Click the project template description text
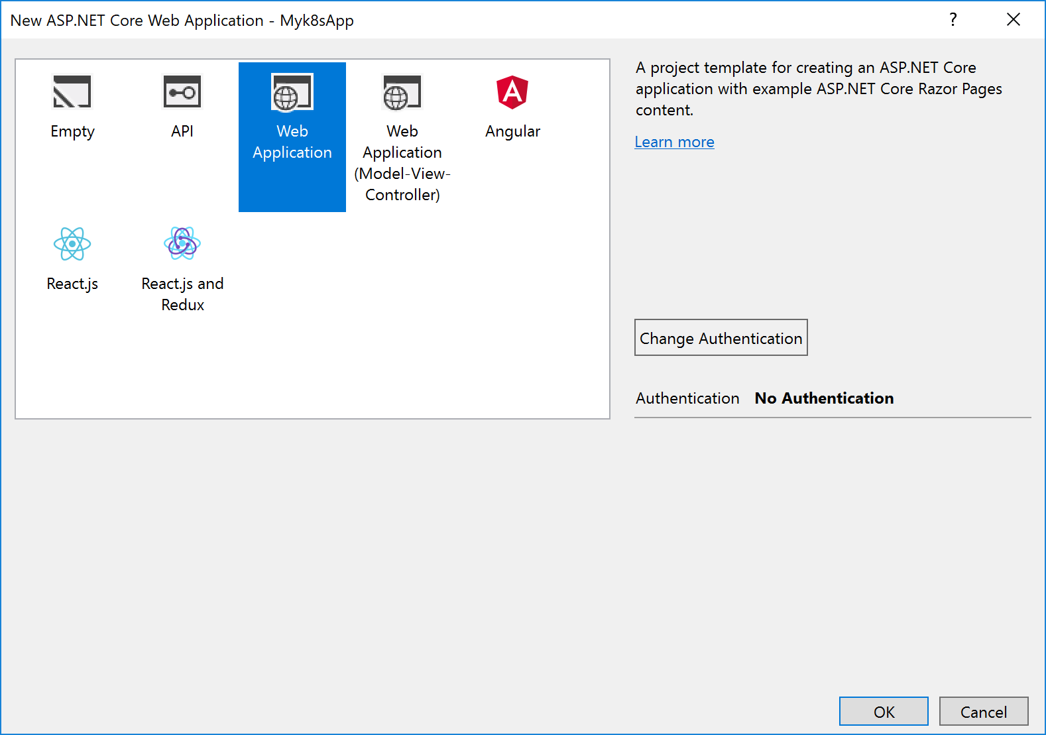The width and height of the screenshot is (1046, 735). 819,89
